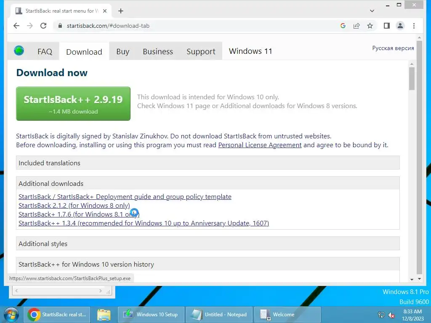
Task: Expand Included translations section
Action: [x=208, y=163]
